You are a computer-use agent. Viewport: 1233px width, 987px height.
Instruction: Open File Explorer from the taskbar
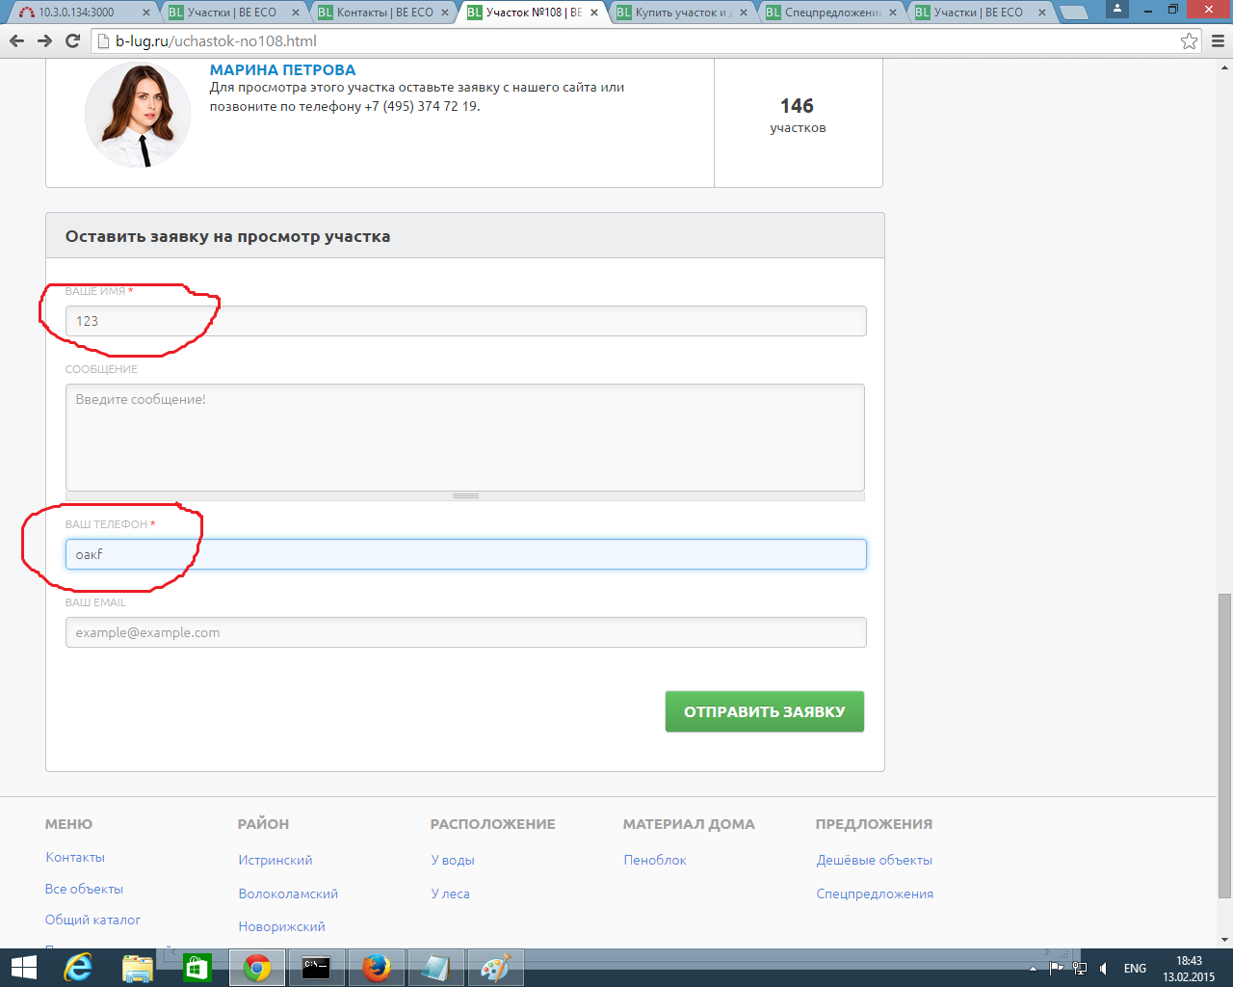[x=138, y=967]
